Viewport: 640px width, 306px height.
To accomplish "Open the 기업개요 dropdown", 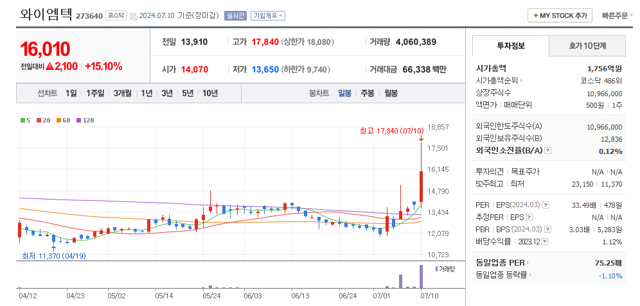I will [x=268, y=16].
